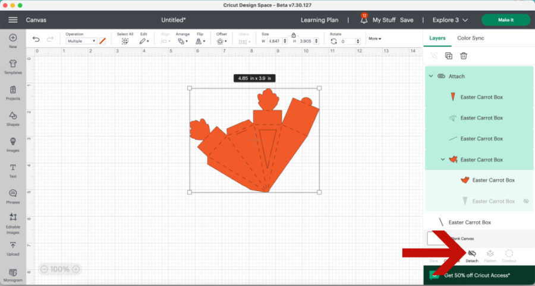
Task: Switch to the Color Sync tab
Action: pos(470,38)
